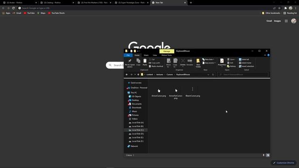This screenshot has height=168, width=299.
Task: Open recent locations dropdown arrow
Action: coord(135,75)
